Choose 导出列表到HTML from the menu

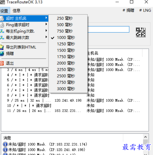point(24,47)
